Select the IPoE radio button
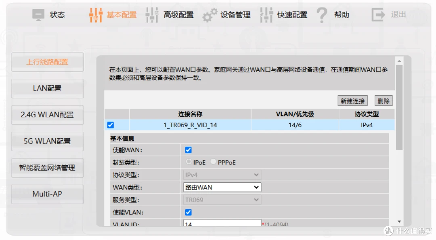The height and width of the screenshot is (240, 436). [189, 162]
